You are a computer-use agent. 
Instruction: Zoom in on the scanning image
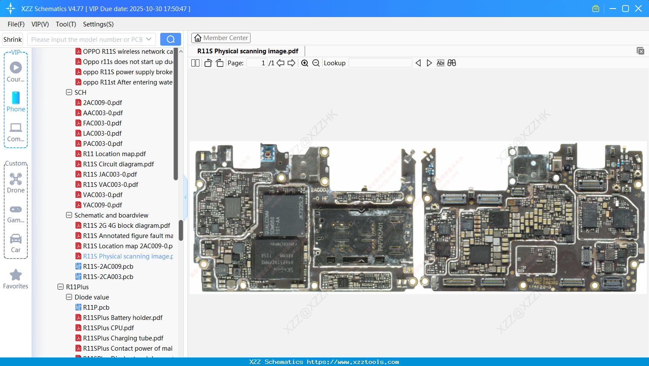click(x=305, y=63)
